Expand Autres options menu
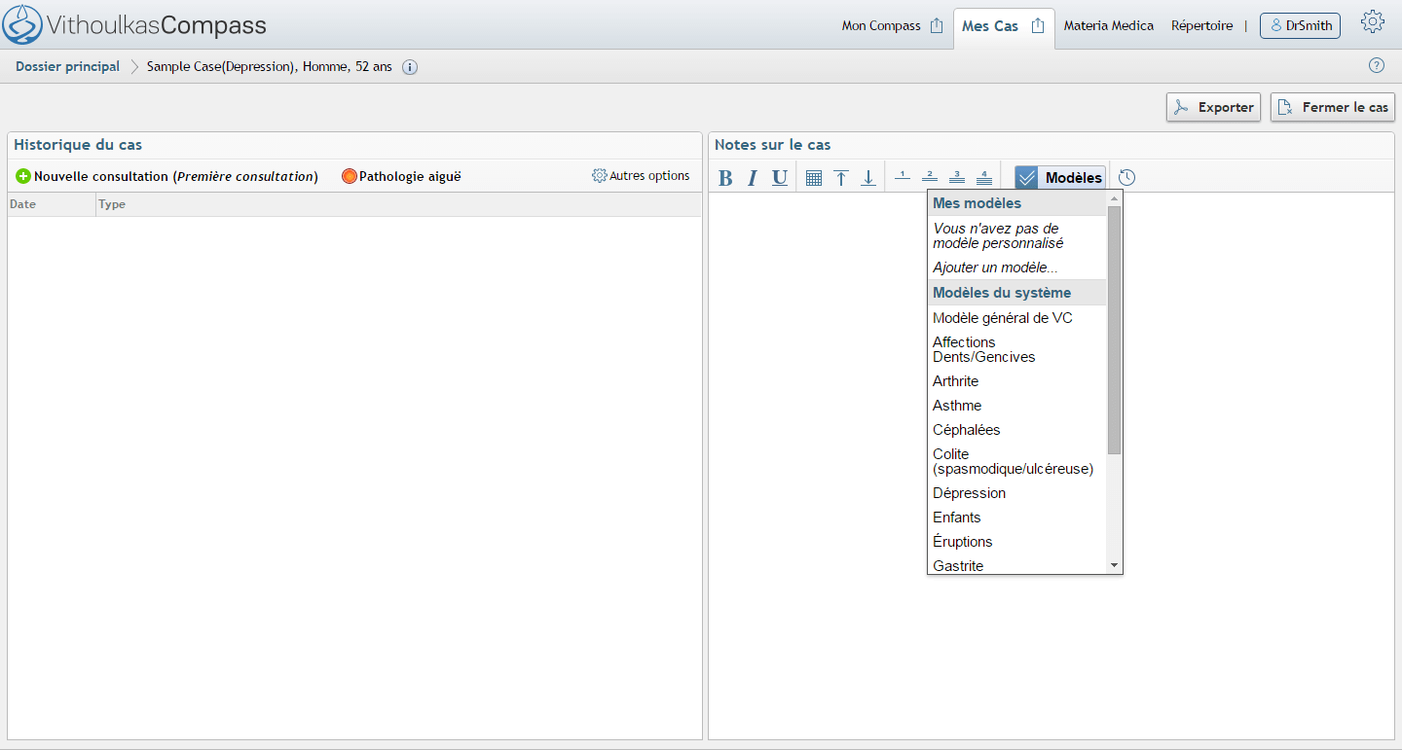 (x=641, y=176)
